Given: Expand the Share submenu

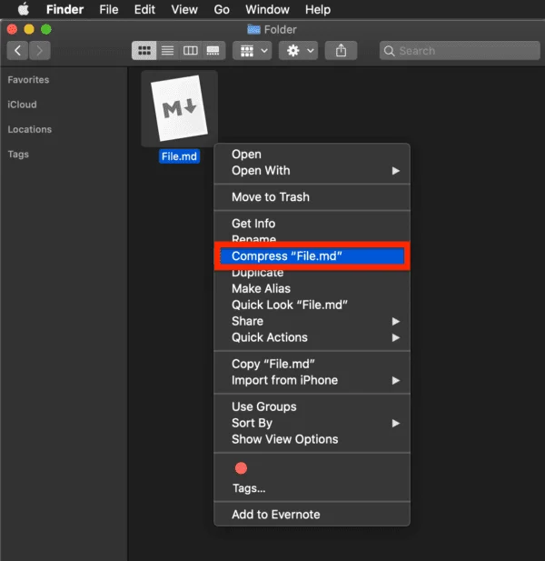Looking at the screenshot, I should 312,321.
